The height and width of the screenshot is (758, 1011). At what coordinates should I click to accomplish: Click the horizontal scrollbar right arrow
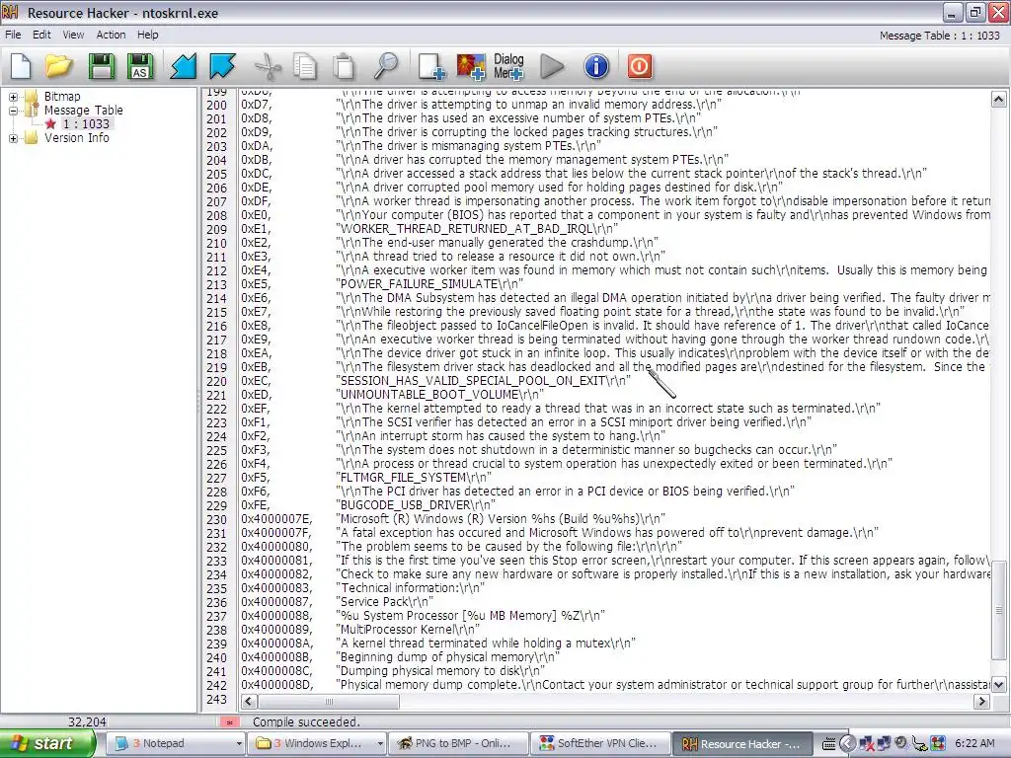pos(981,702)
